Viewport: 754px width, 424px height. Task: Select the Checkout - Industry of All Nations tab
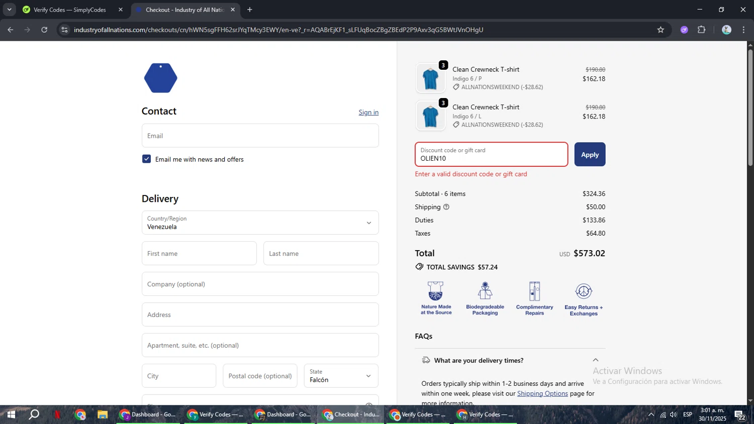(184, 10)
